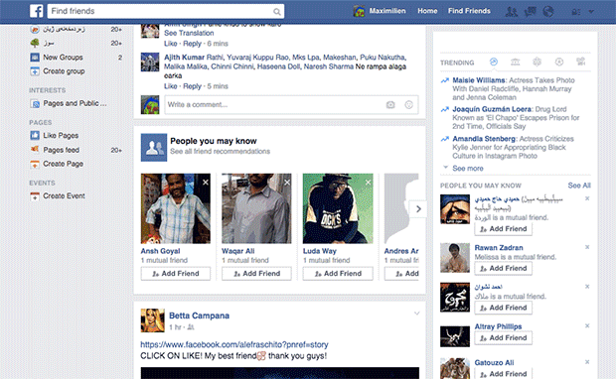Viewport: 616px width, 379px height.
Task: Open Amandla Stenberg trending topic
Action: pyautogui.click(x=484, y=139)
